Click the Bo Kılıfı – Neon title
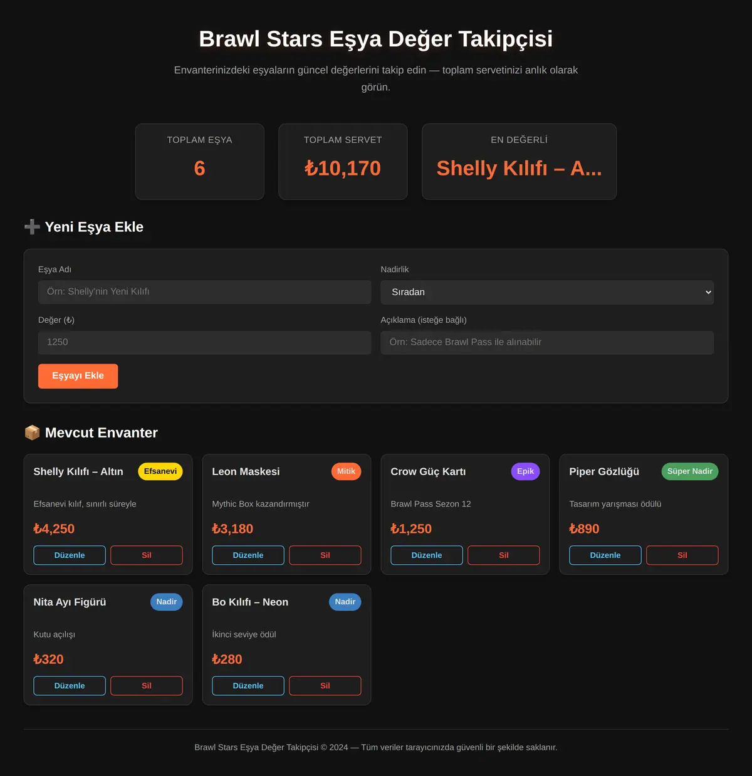This screenshot has width=752, height=776. tap(250, 602)
